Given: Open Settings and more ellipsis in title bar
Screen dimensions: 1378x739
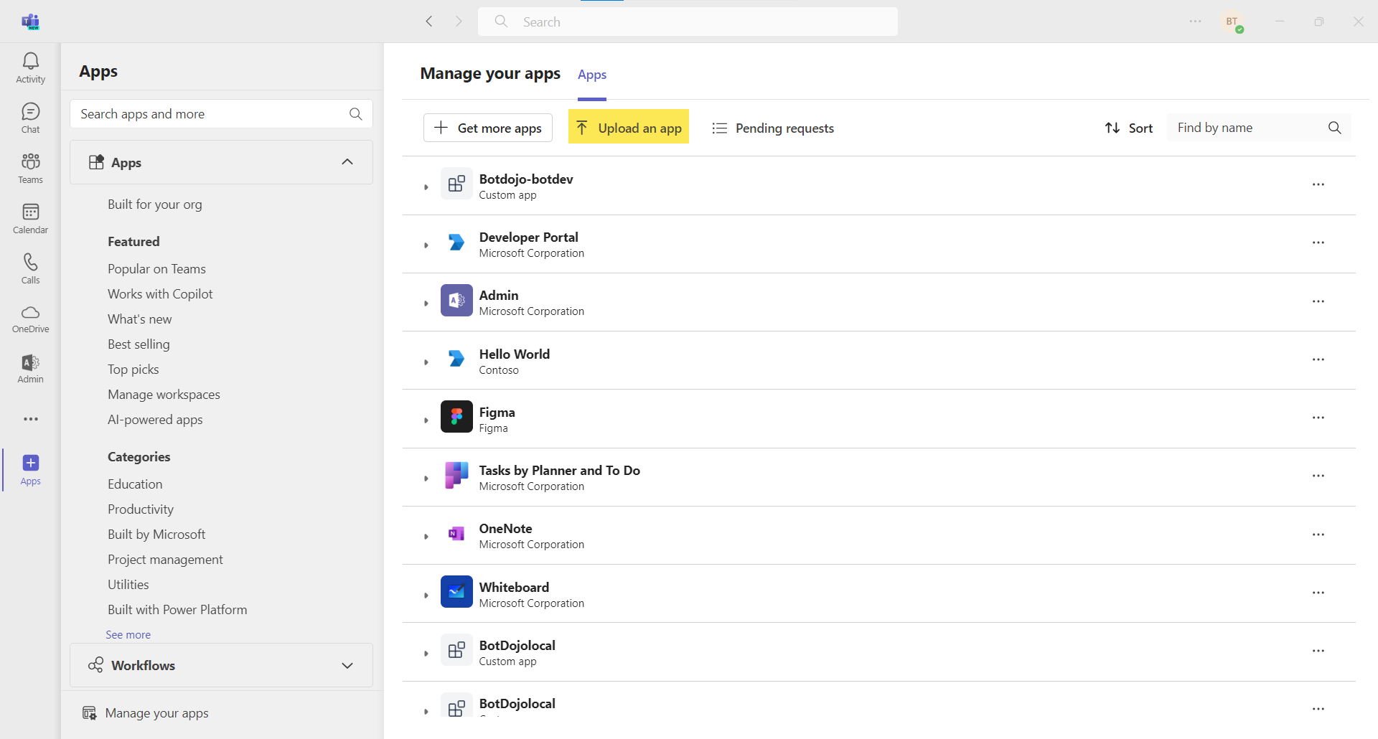Looking at the screenshot, I should [x=1195, y=22].
